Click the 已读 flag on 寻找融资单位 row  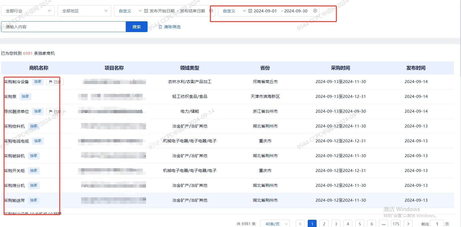click(55, 112)
